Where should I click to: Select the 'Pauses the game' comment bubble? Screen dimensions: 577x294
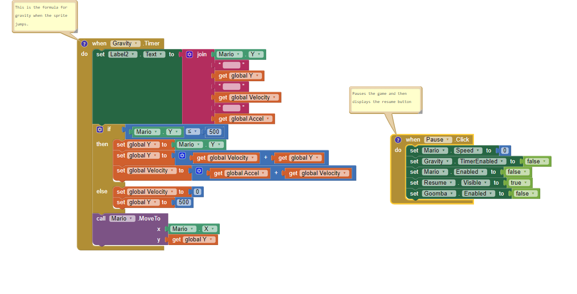(x=385, y=100)
